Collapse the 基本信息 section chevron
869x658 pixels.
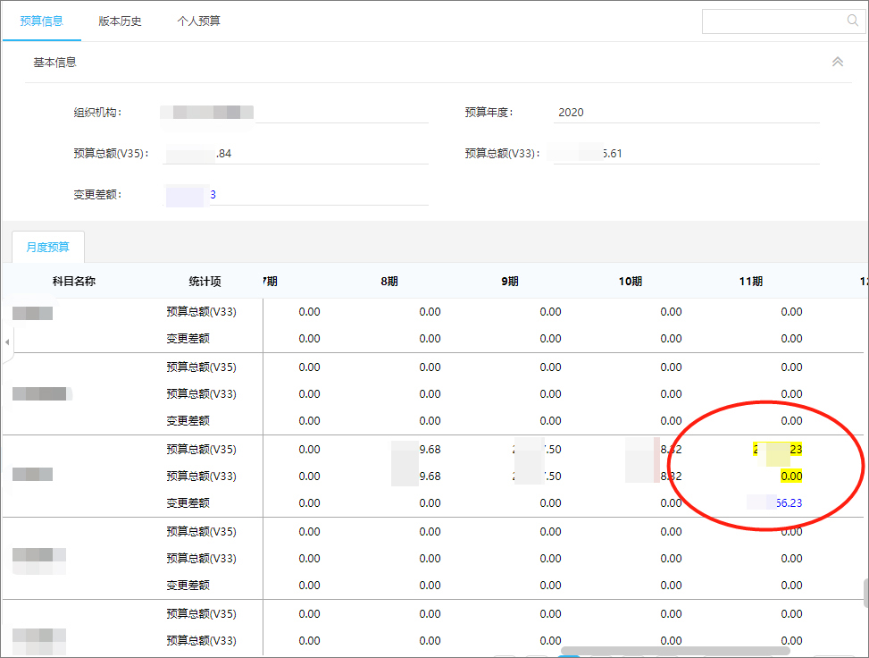(837, 62)
